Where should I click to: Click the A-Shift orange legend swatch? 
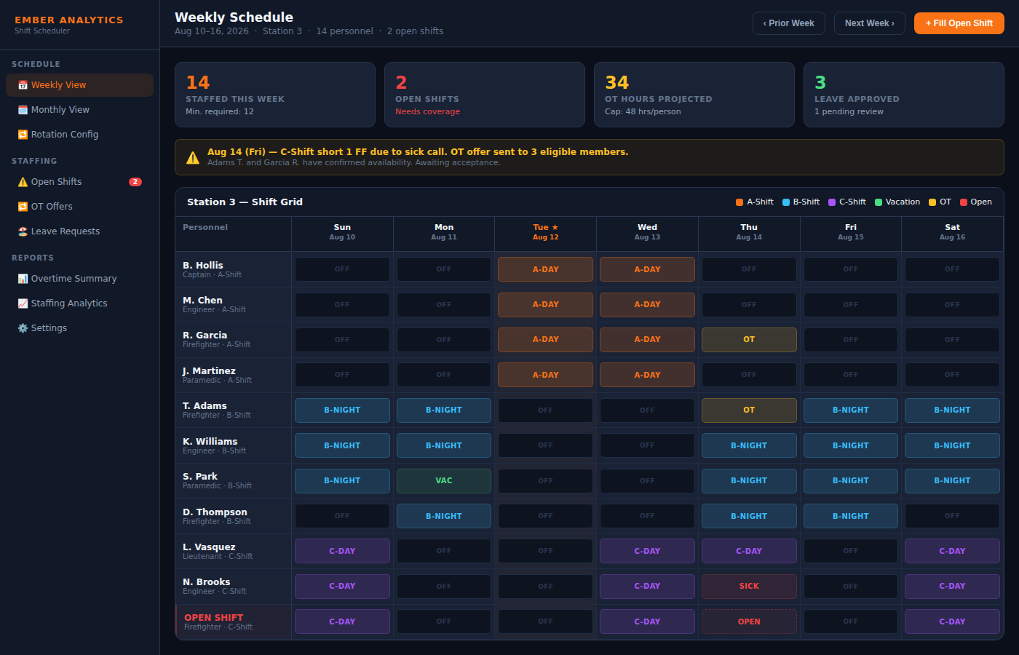(x=740, y=202)
